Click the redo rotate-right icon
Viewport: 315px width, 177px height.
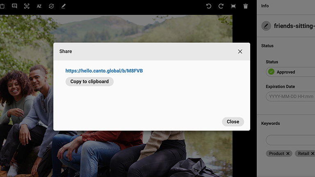pos(221,6)
